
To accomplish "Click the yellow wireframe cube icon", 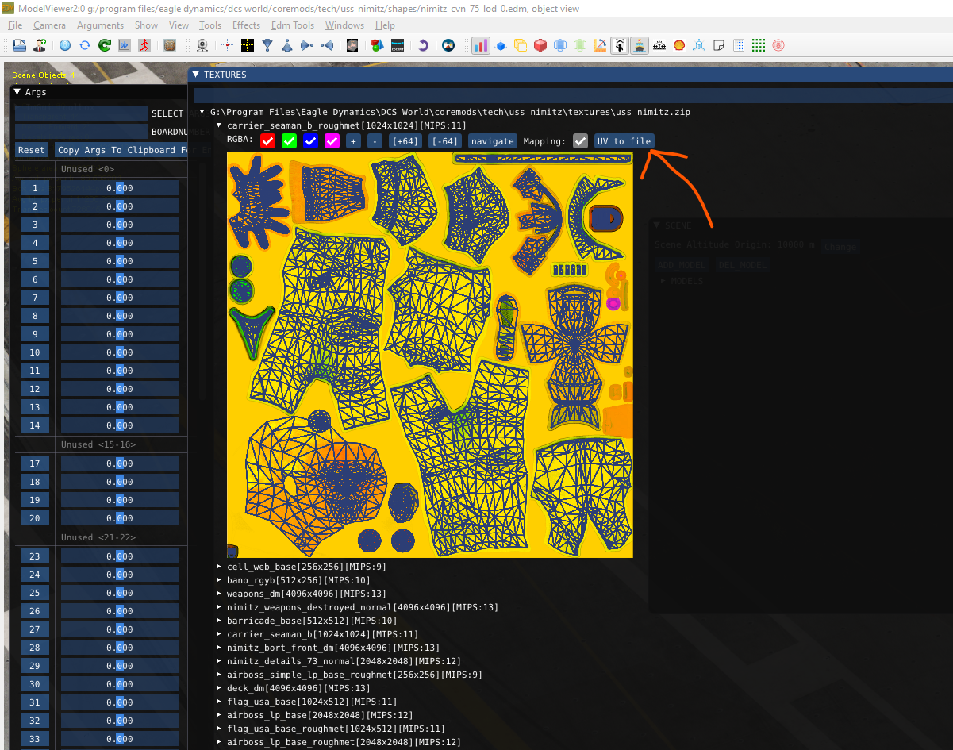I will 521,45.
